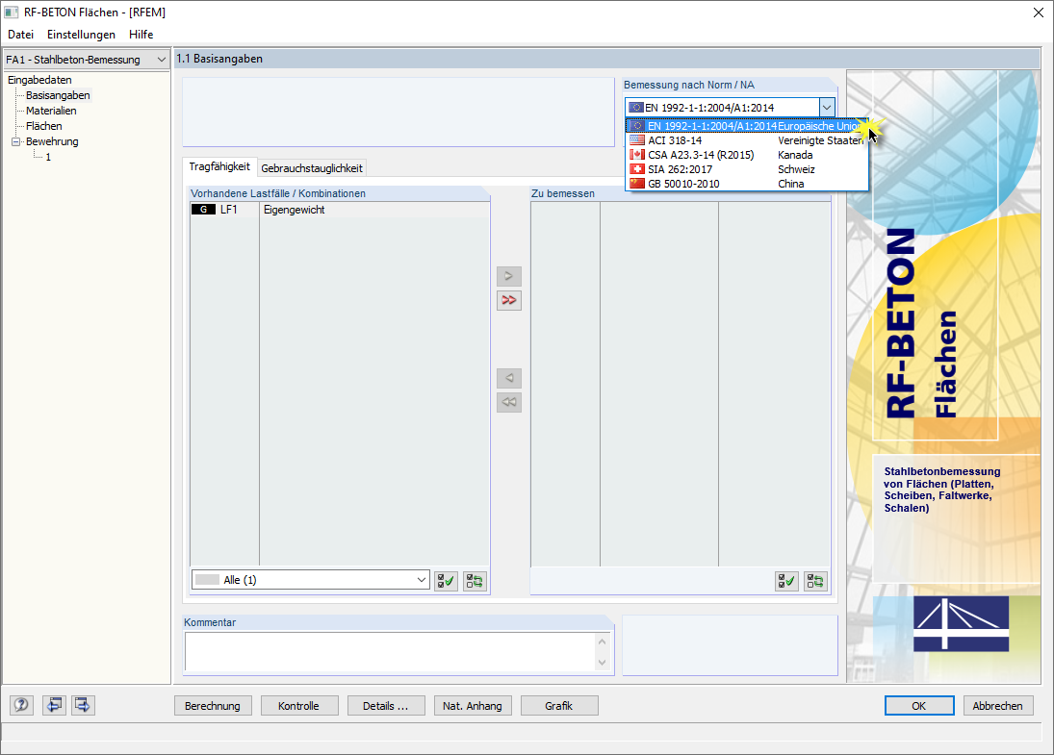Open the help question mark icon

[x=21, y=705]
